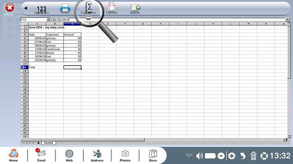Open the Docs icon in dock

[153, 155]
